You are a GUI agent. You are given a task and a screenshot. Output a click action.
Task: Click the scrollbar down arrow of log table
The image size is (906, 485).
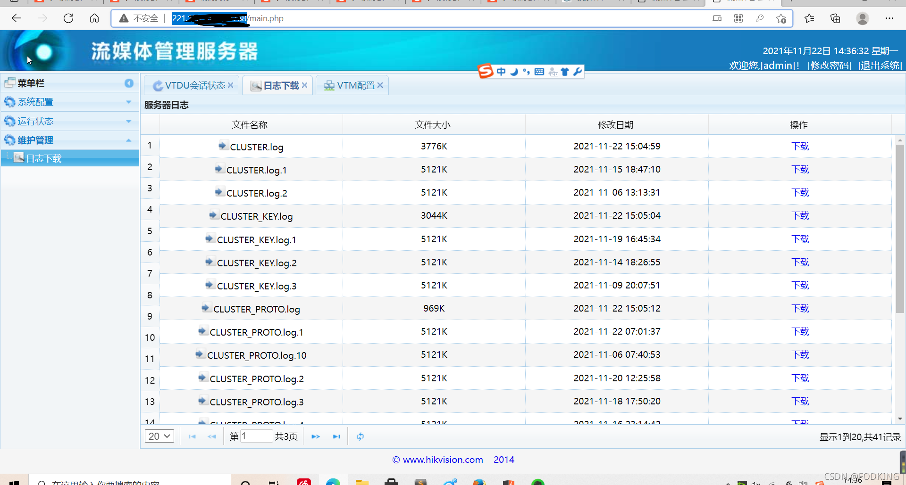point(900,419)
